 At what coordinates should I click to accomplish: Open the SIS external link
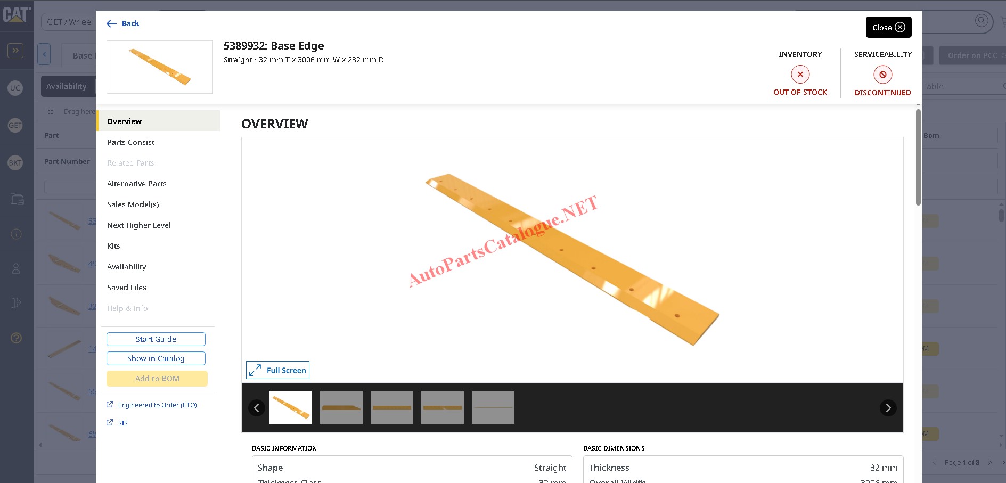(117, 423)
